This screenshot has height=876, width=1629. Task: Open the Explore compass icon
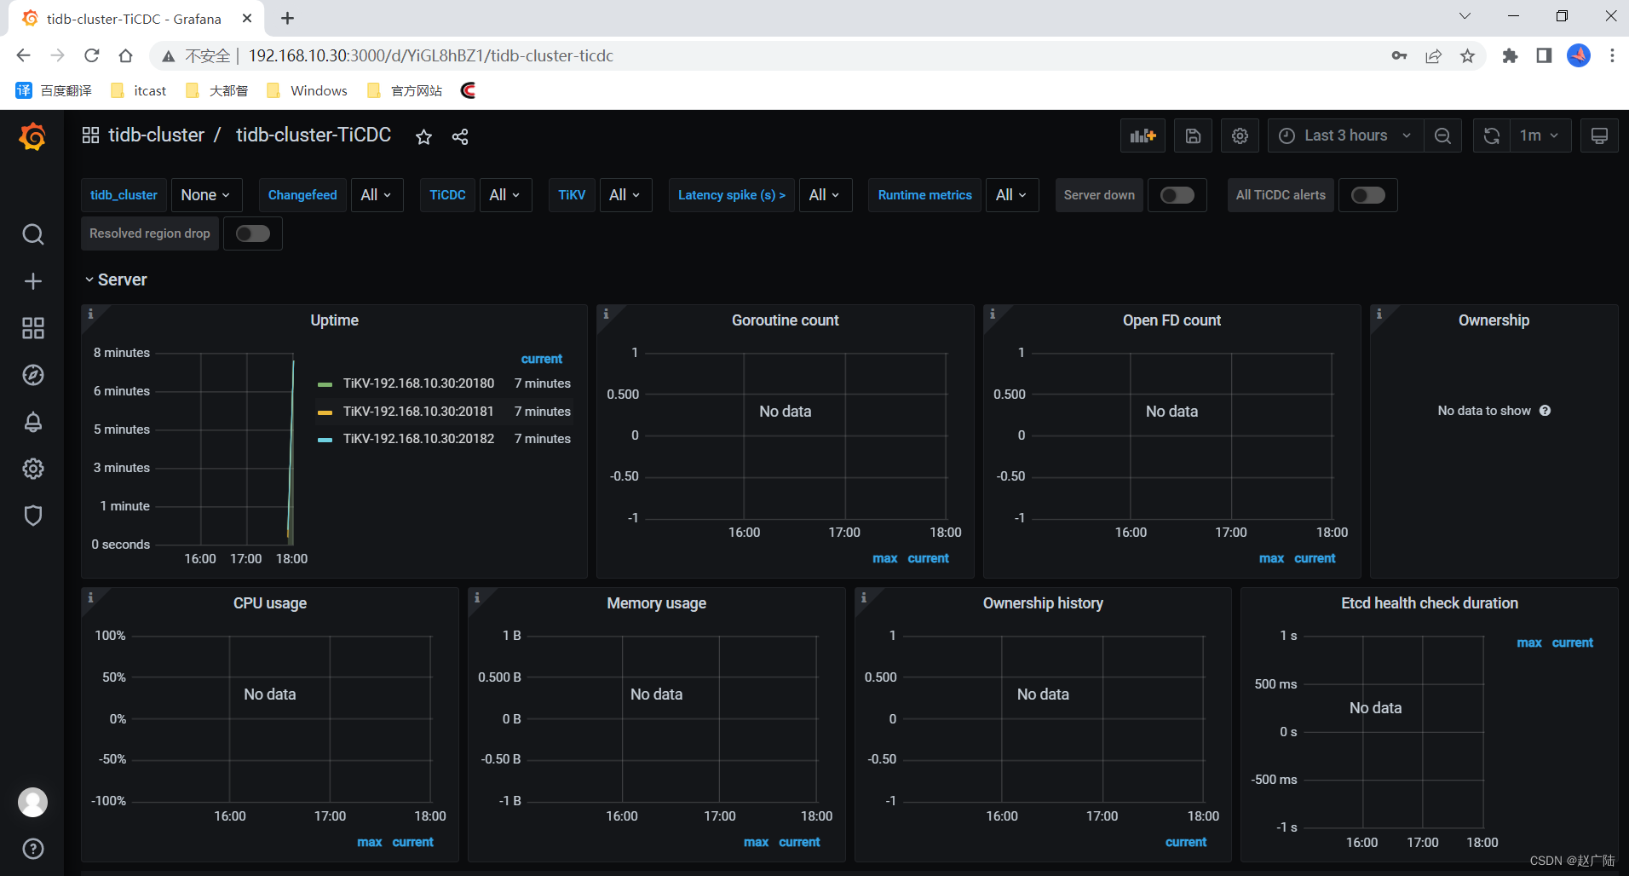(32, 375)
